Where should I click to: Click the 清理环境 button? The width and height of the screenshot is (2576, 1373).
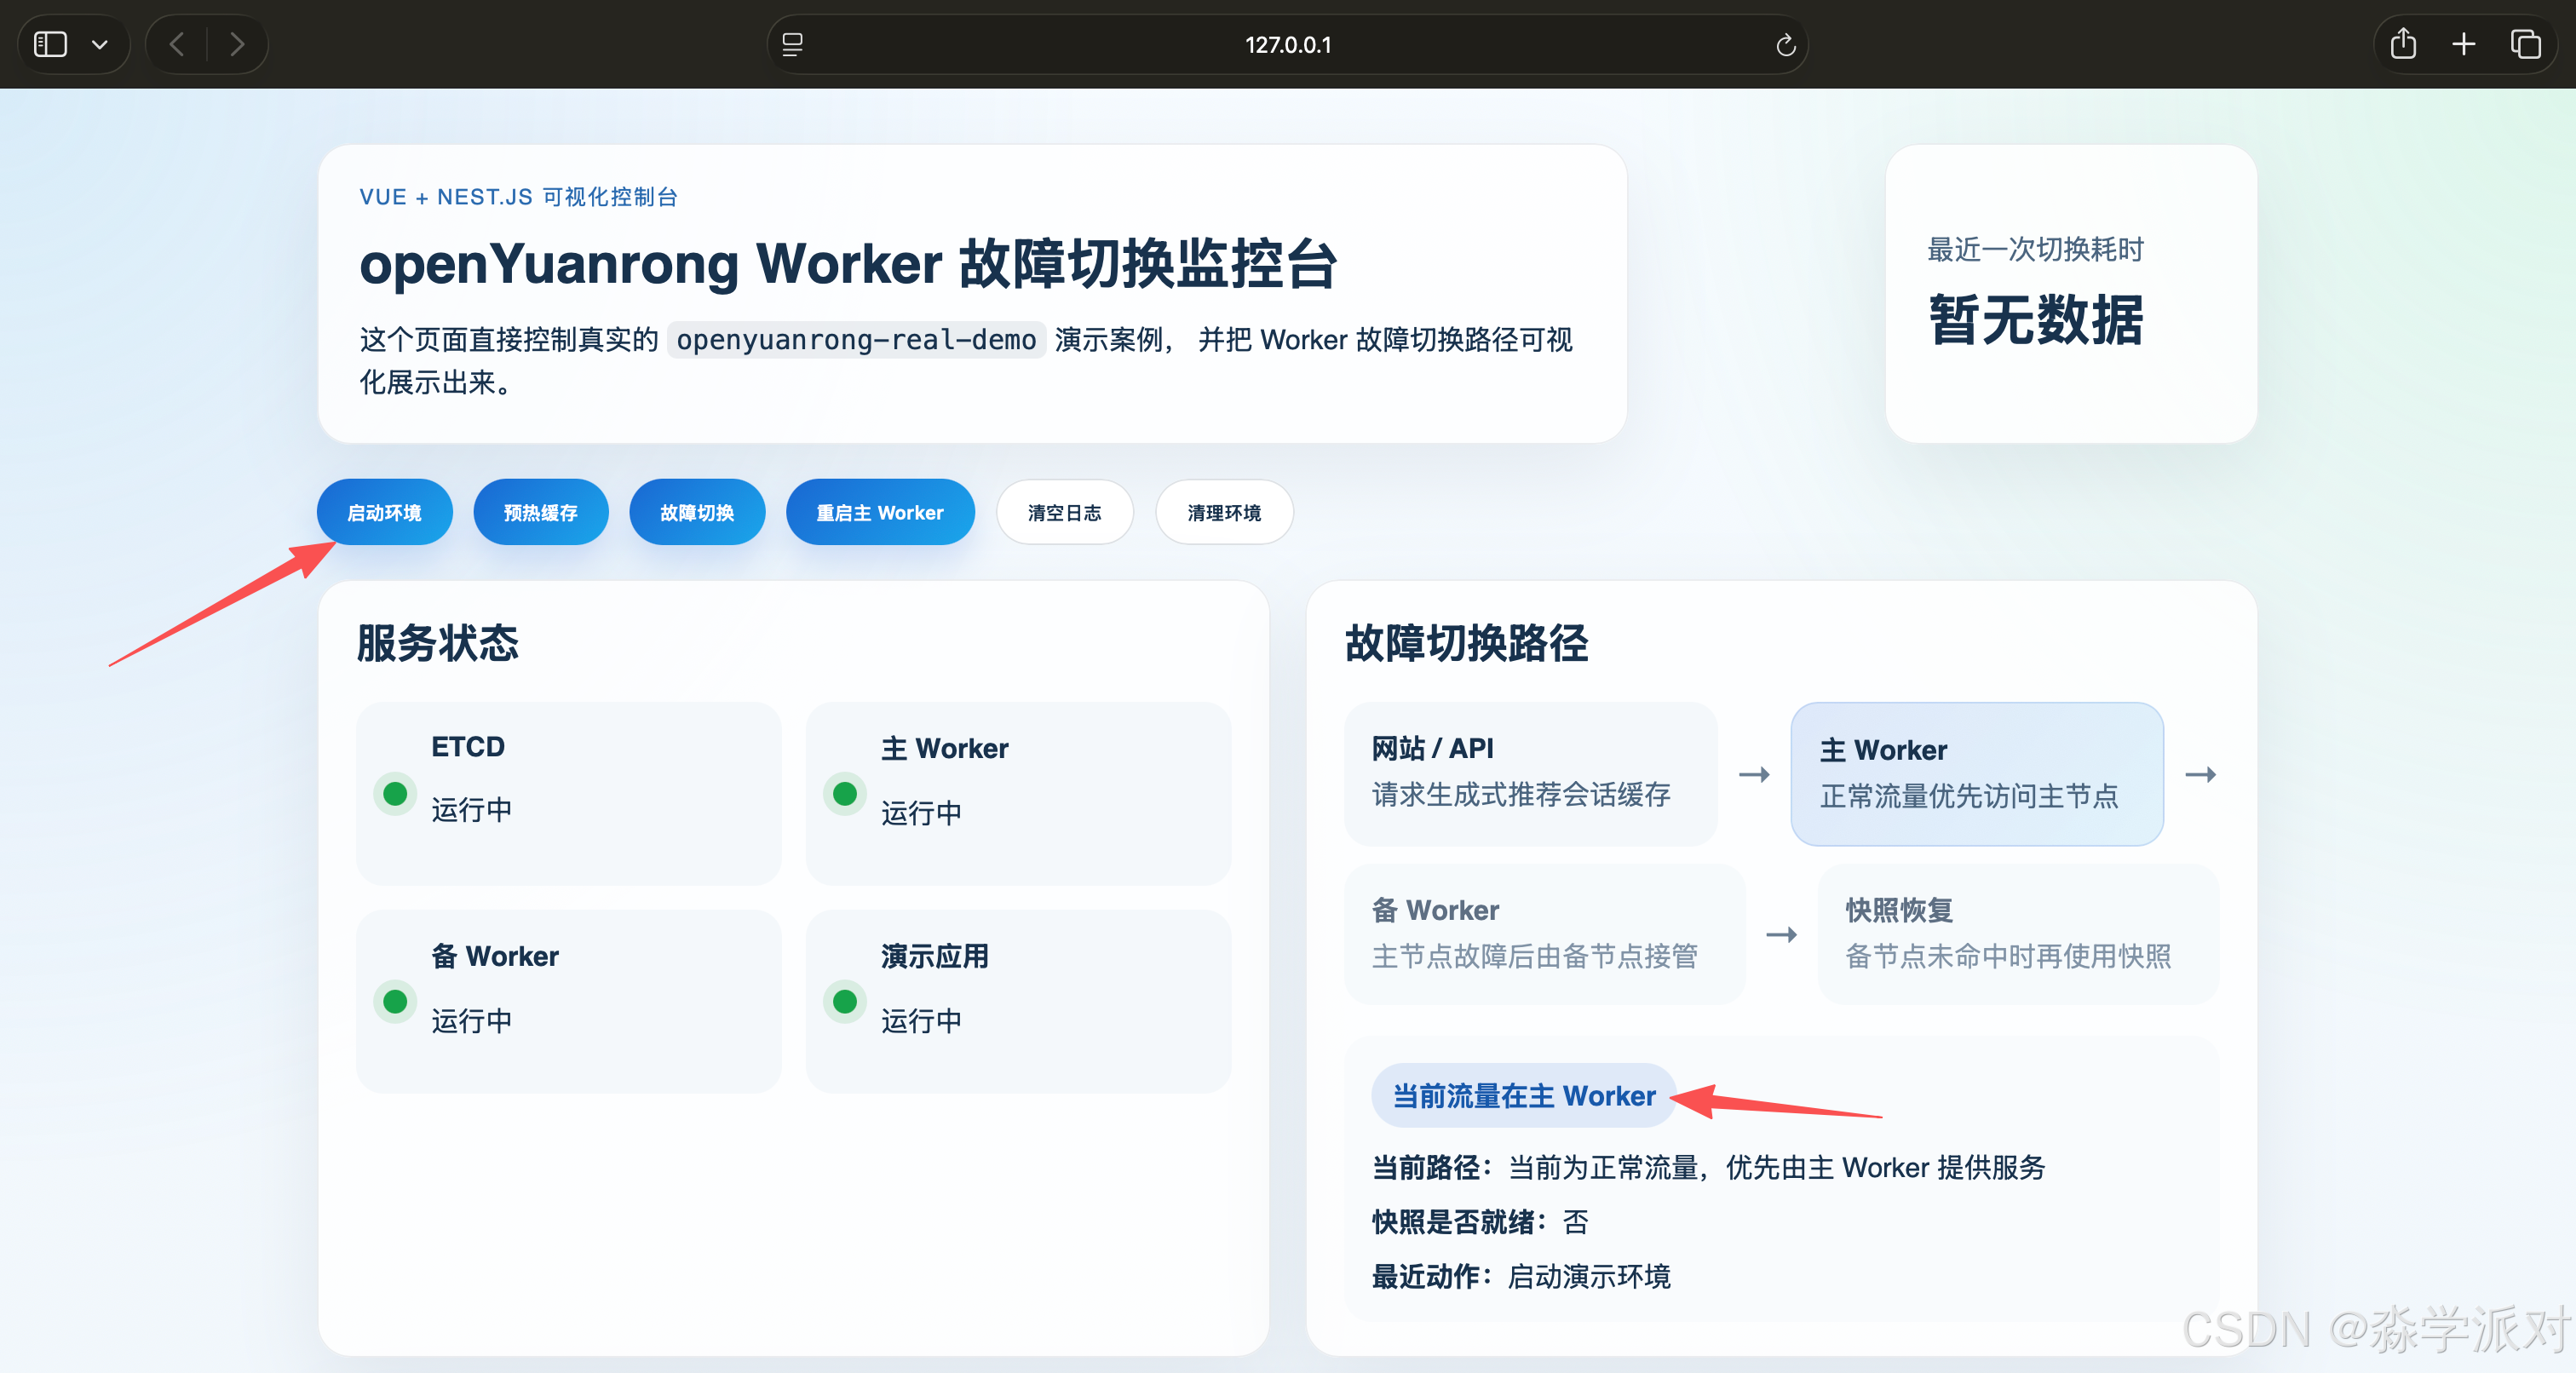coord(1224,512)
